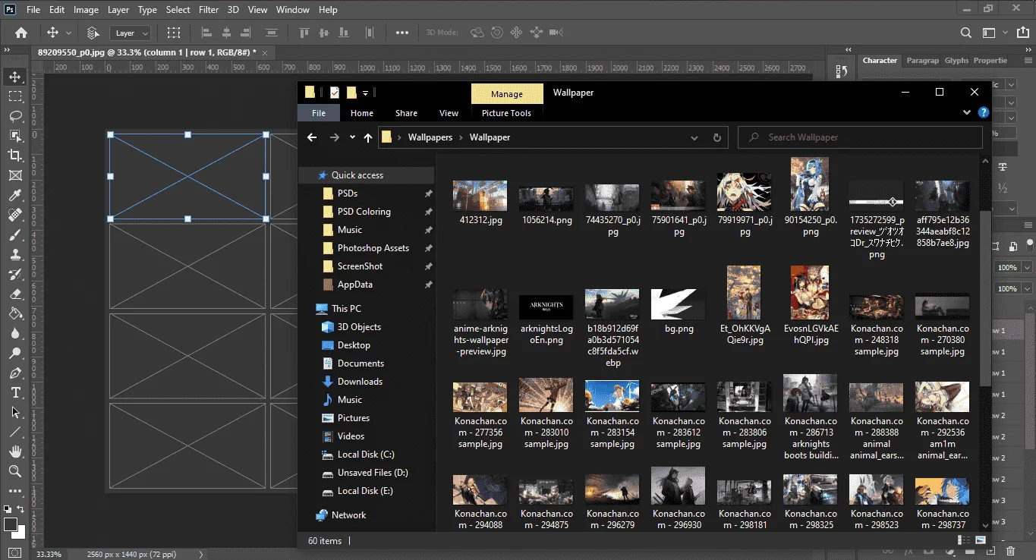Viewport: 1036px width, 560px height.
Task: Select the History Brush tool
Action: [14, 275]
